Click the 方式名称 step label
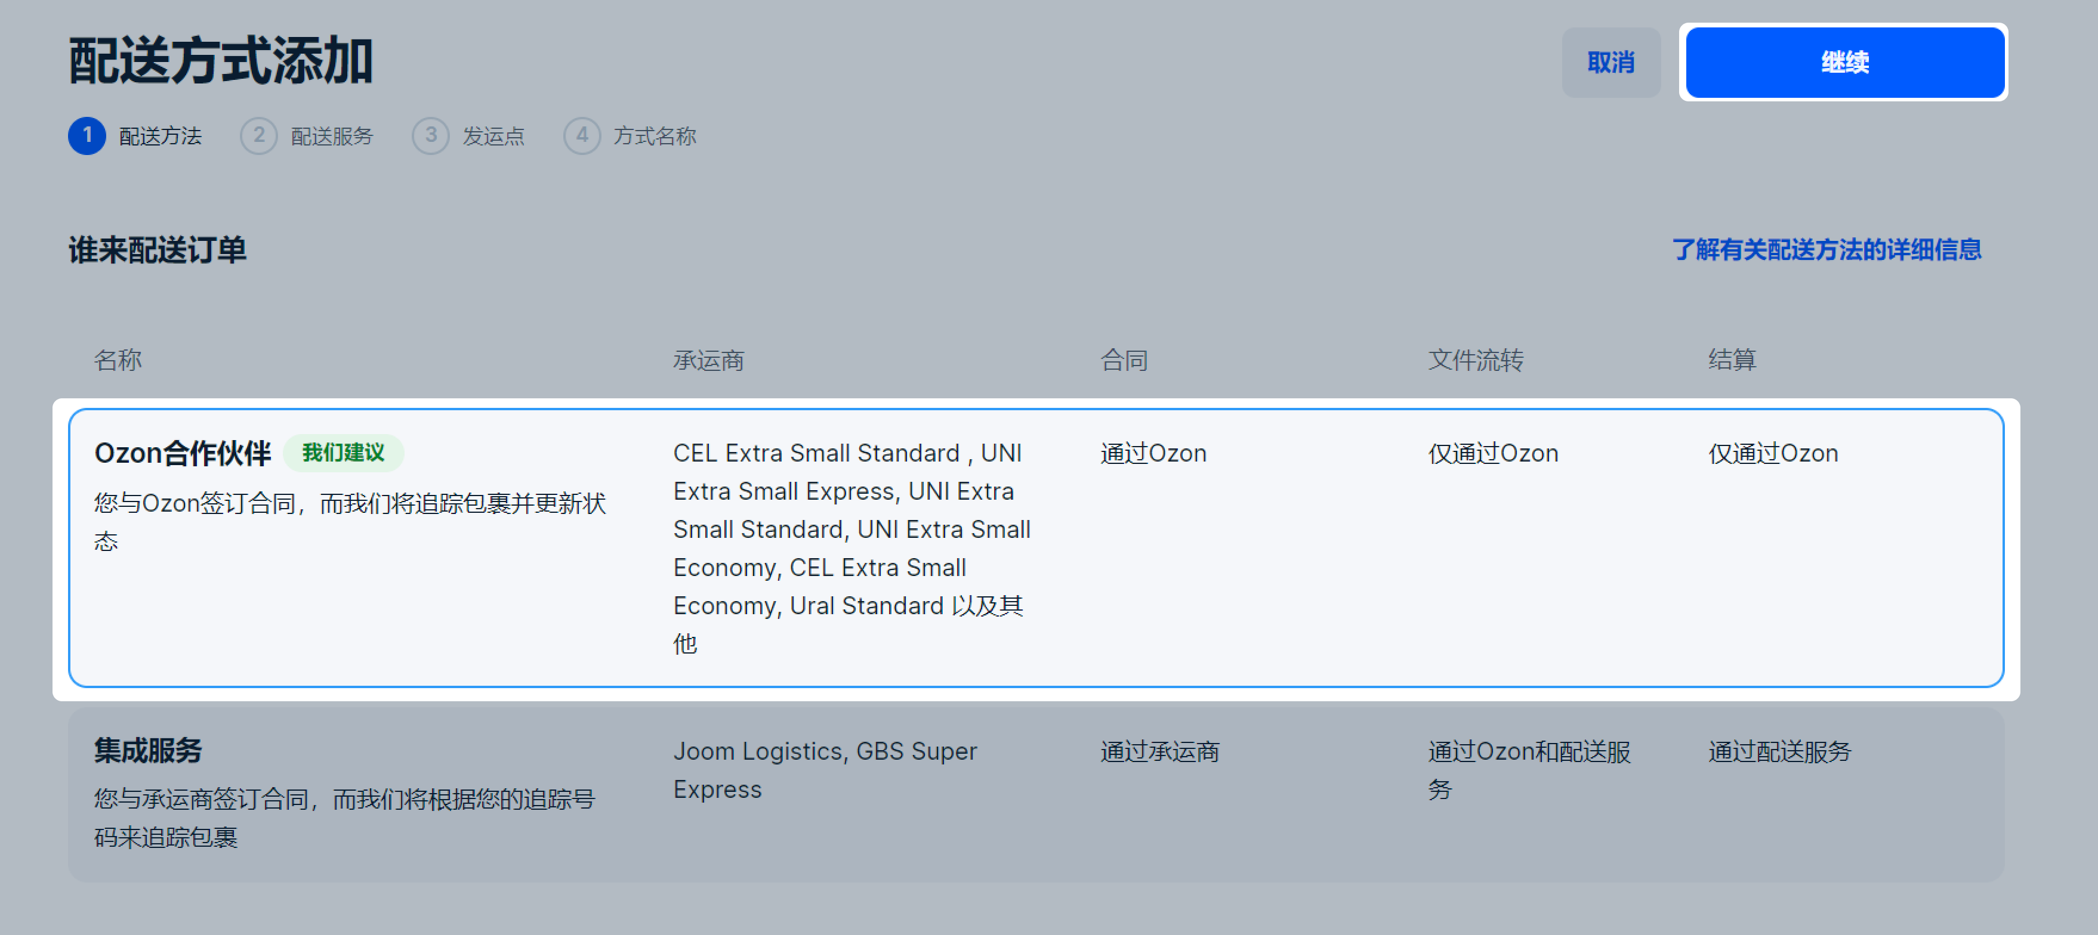This screenshot has height=935, width=2098. [654, 136]
